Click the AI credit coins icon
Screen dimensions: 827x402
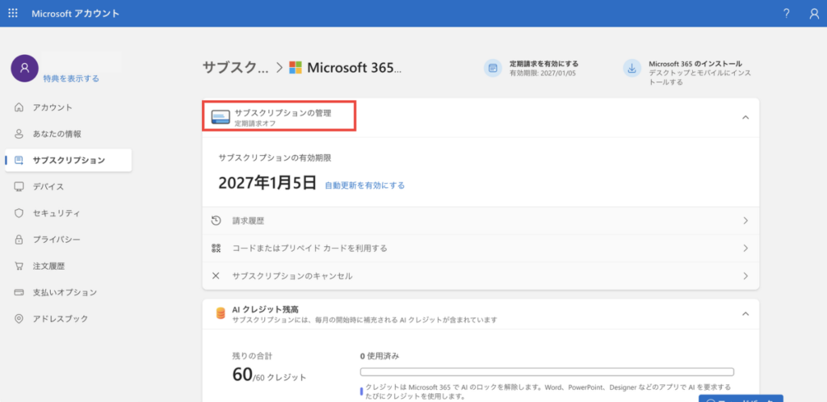pos(220,314)
